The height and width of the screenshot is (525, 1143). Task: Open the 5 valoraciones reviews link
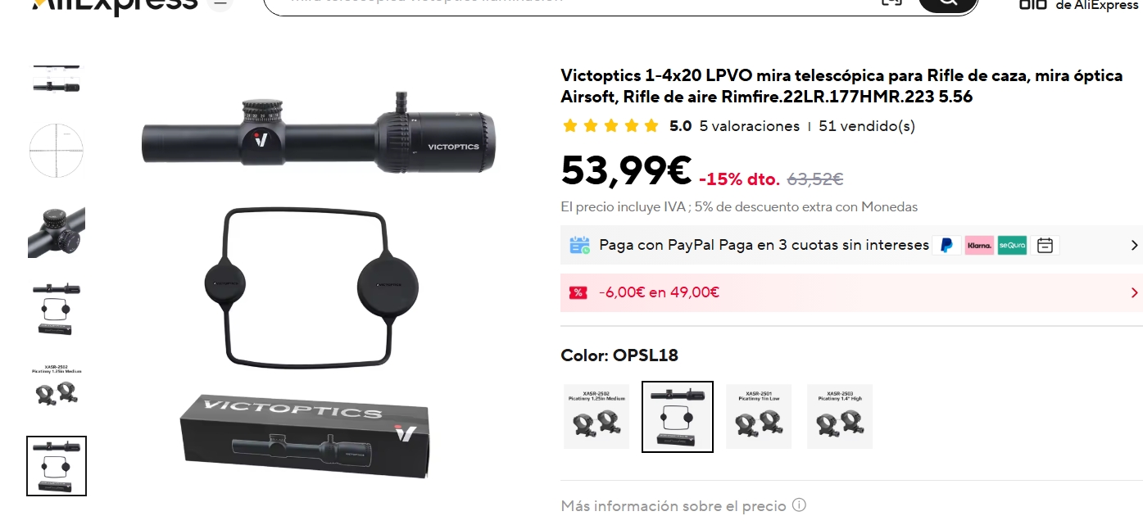tap(749, 126)
